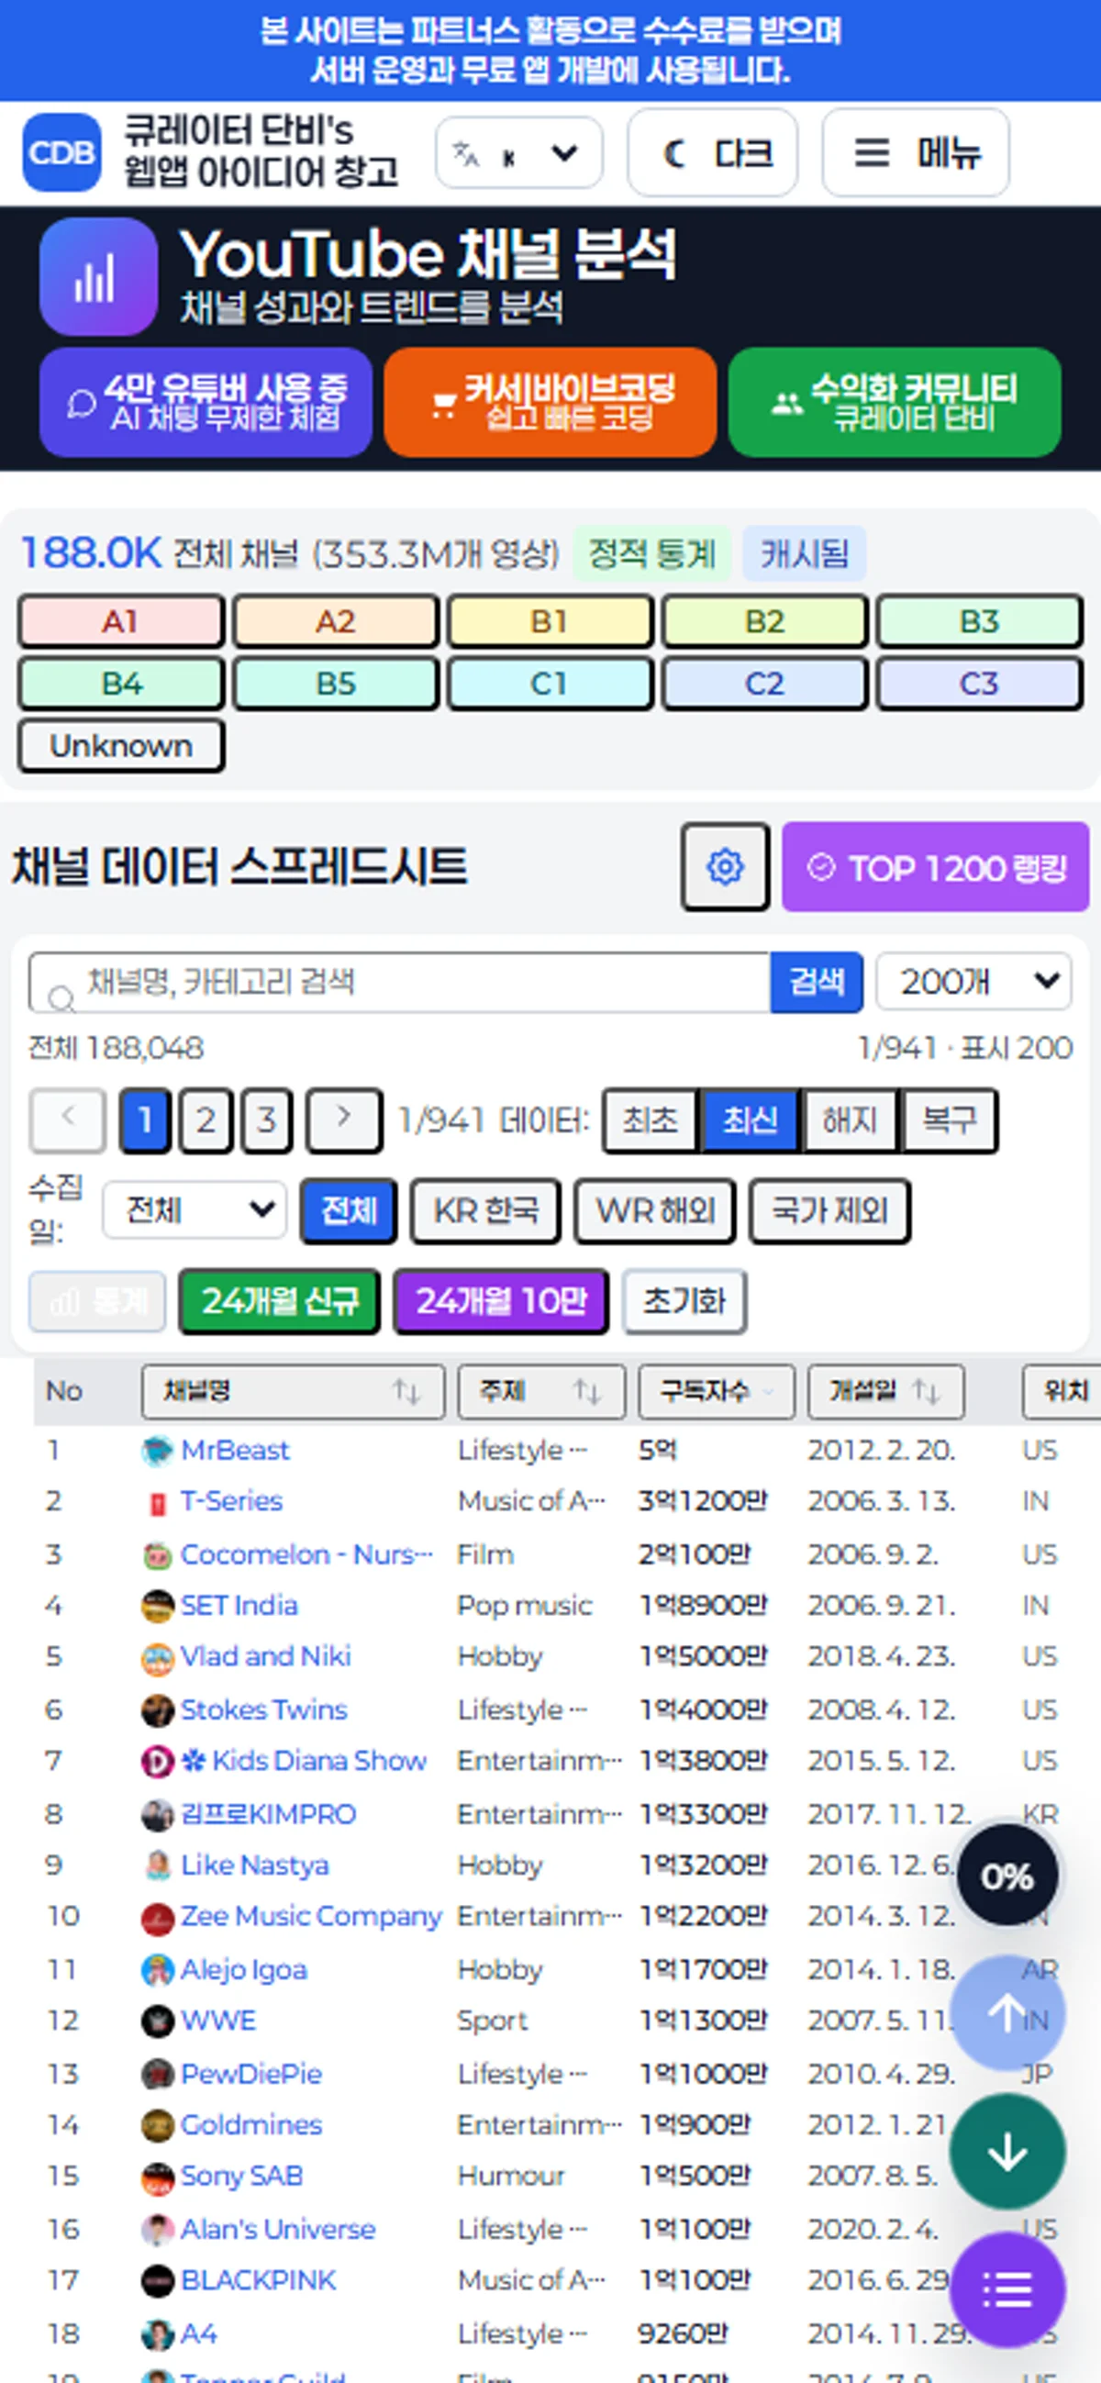Click the SET India channel avatar
The image size is (1101, 2383).
157,1607
